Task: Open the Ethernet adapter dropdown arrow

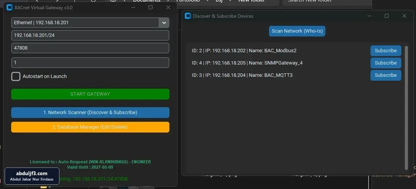Action: pyautogui.click(x=164, y=23)
